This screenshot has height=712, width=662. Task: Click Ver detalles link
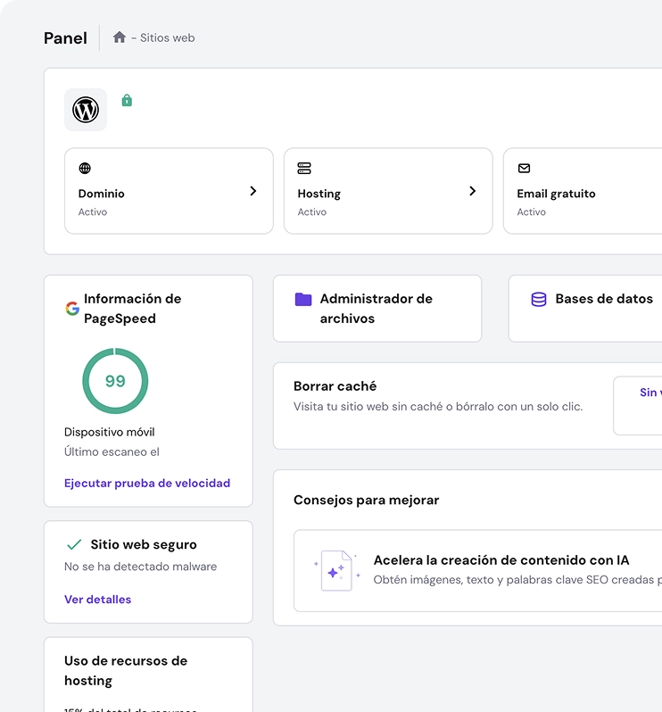tap(97, 600)
